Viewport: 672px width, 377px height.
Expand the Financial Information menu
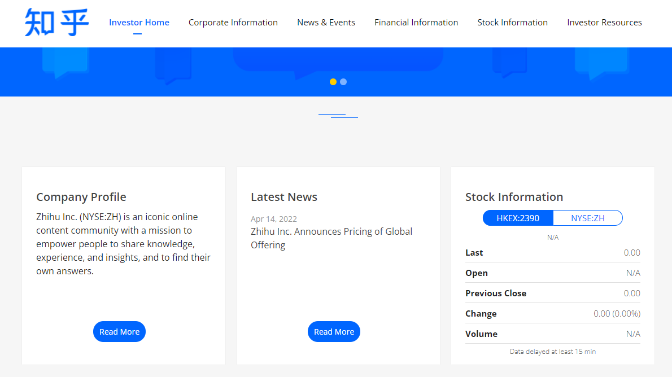coord(416,23)
